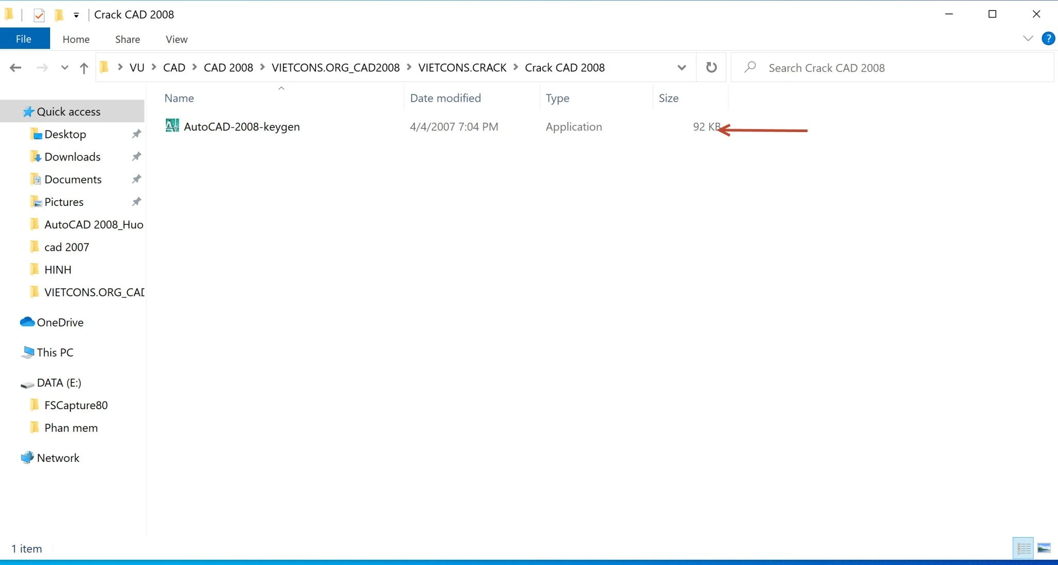Click the pin icon next to Downloads
The height and width of the screenshot is (565, 1058).
[x=136, y=157]
